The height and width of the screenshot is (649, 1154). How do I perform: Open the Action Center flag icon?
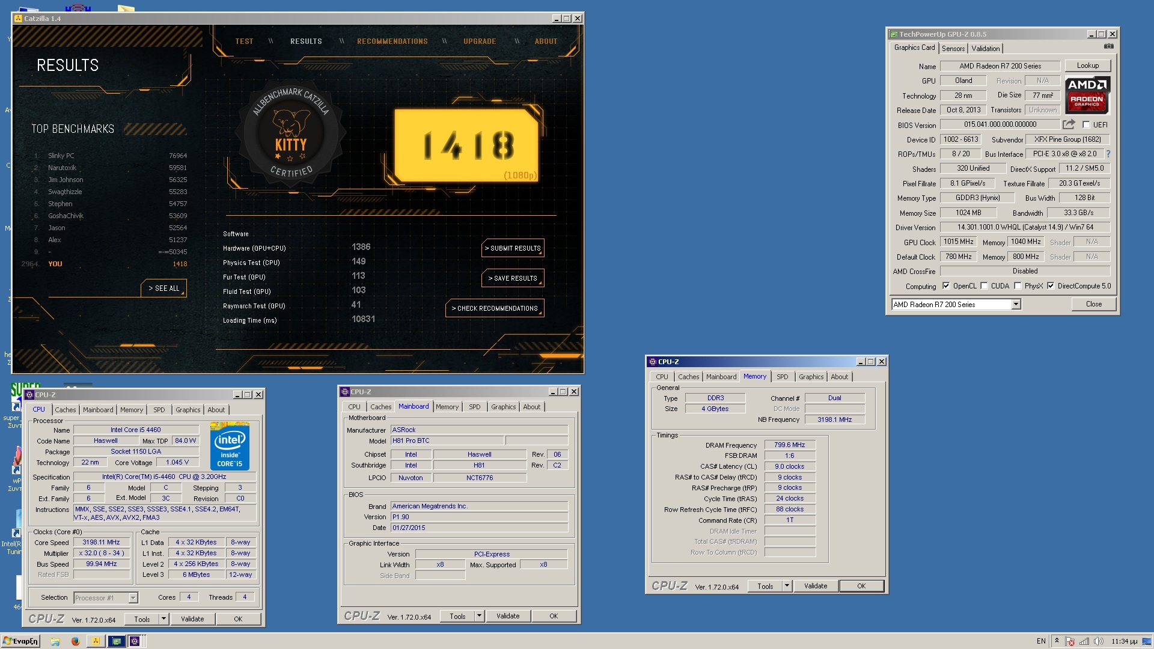tap(1070, 641)
